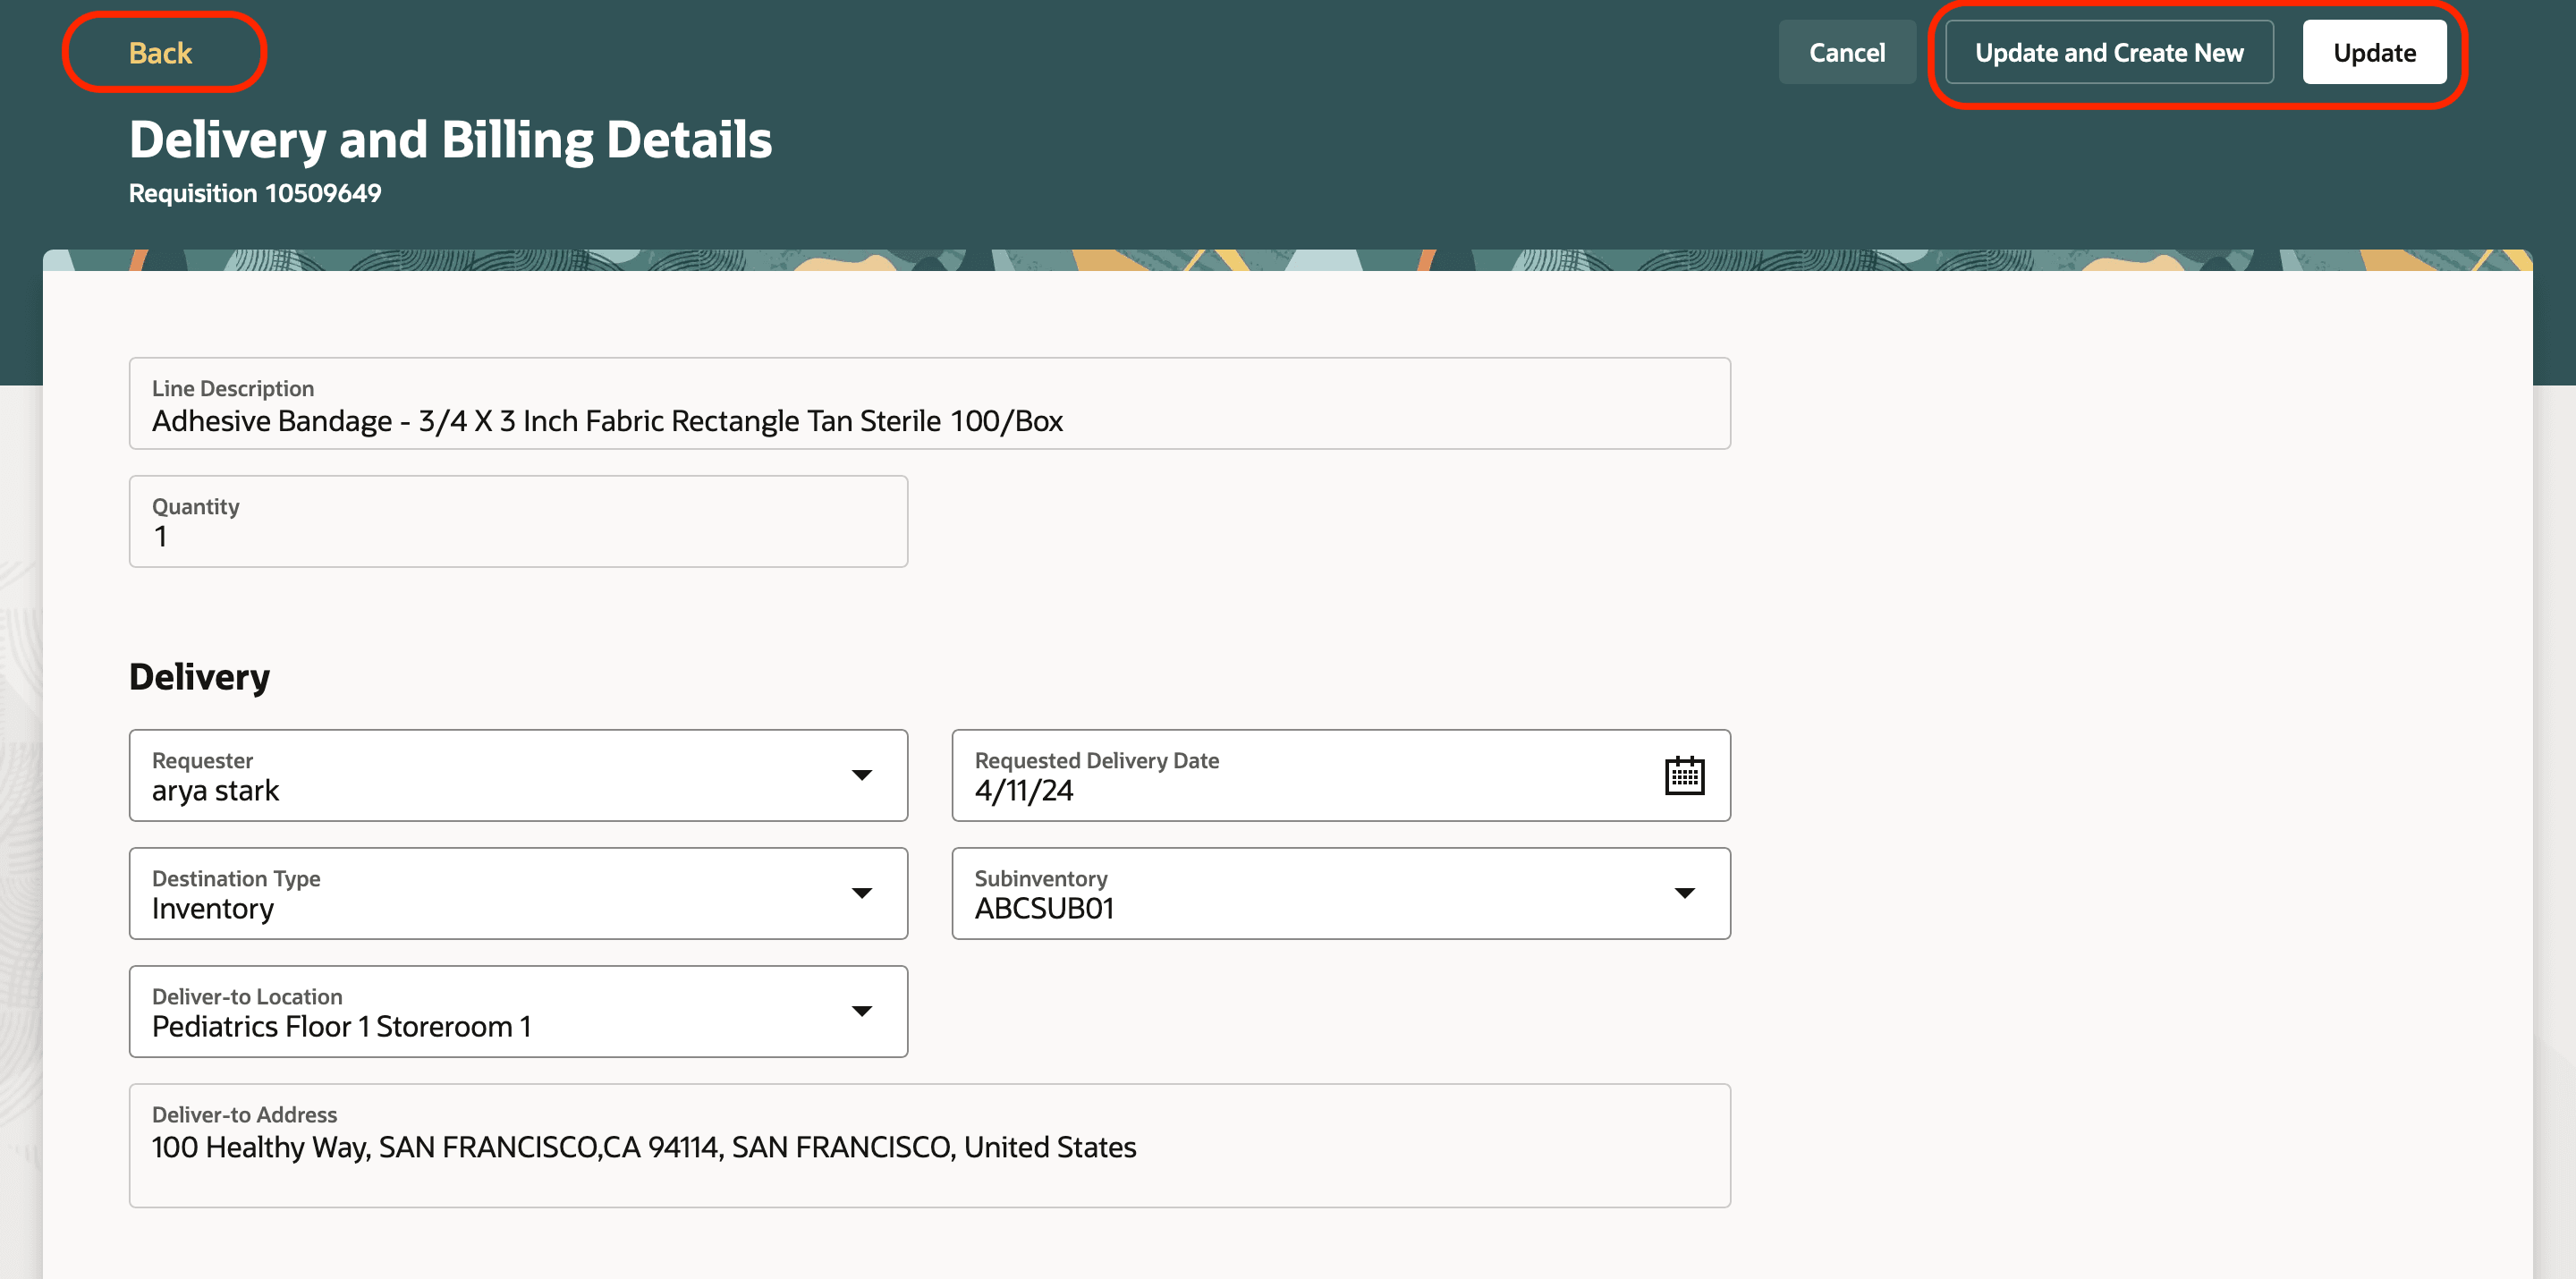Viewport: 2576px width, 1279px height.
Task: Click the 'arya stark' requester value
Action: (x=215, y=791)
